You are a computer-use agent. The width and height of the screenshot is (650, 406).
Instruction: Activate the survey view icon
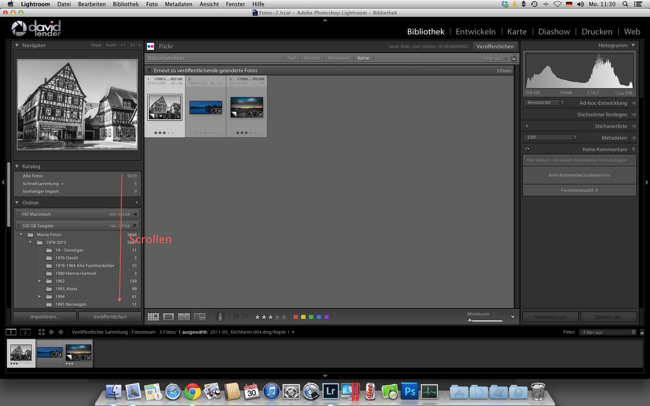200,317
